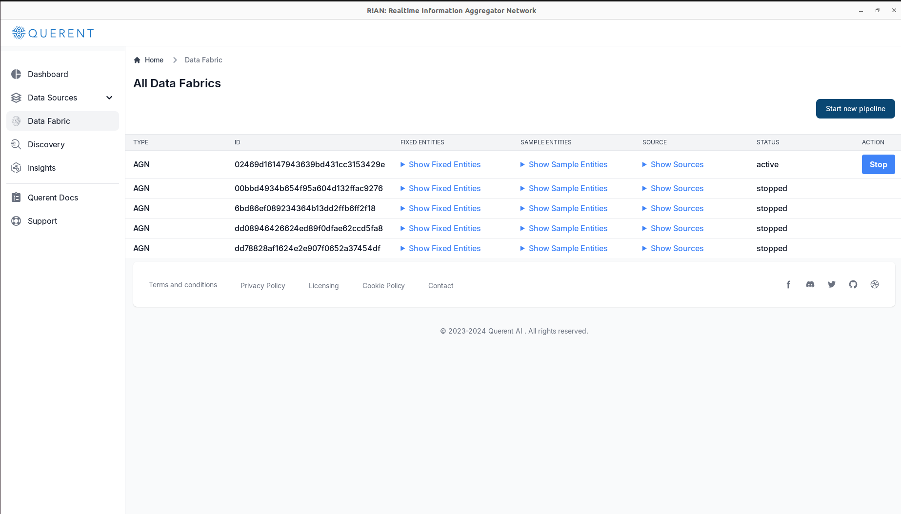Expand Show Fixed Entities for 02469d16147943639bd431cc3153429e
901x514 pixels.
point(440,164)
